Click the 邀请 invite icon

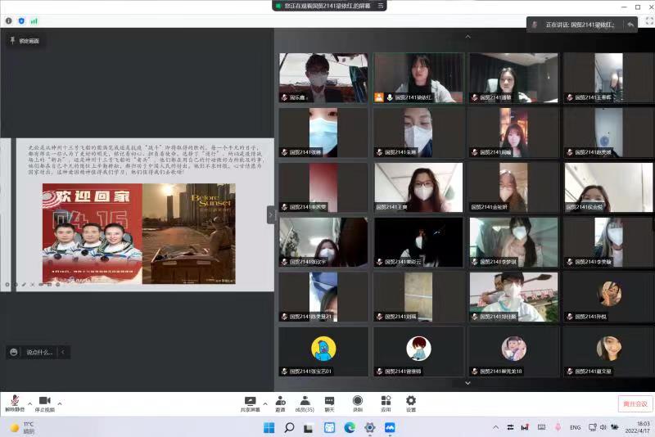point(280,400)
